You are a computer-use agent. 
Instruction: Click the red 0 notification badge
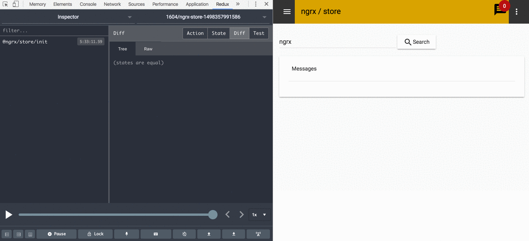point(504,6)
